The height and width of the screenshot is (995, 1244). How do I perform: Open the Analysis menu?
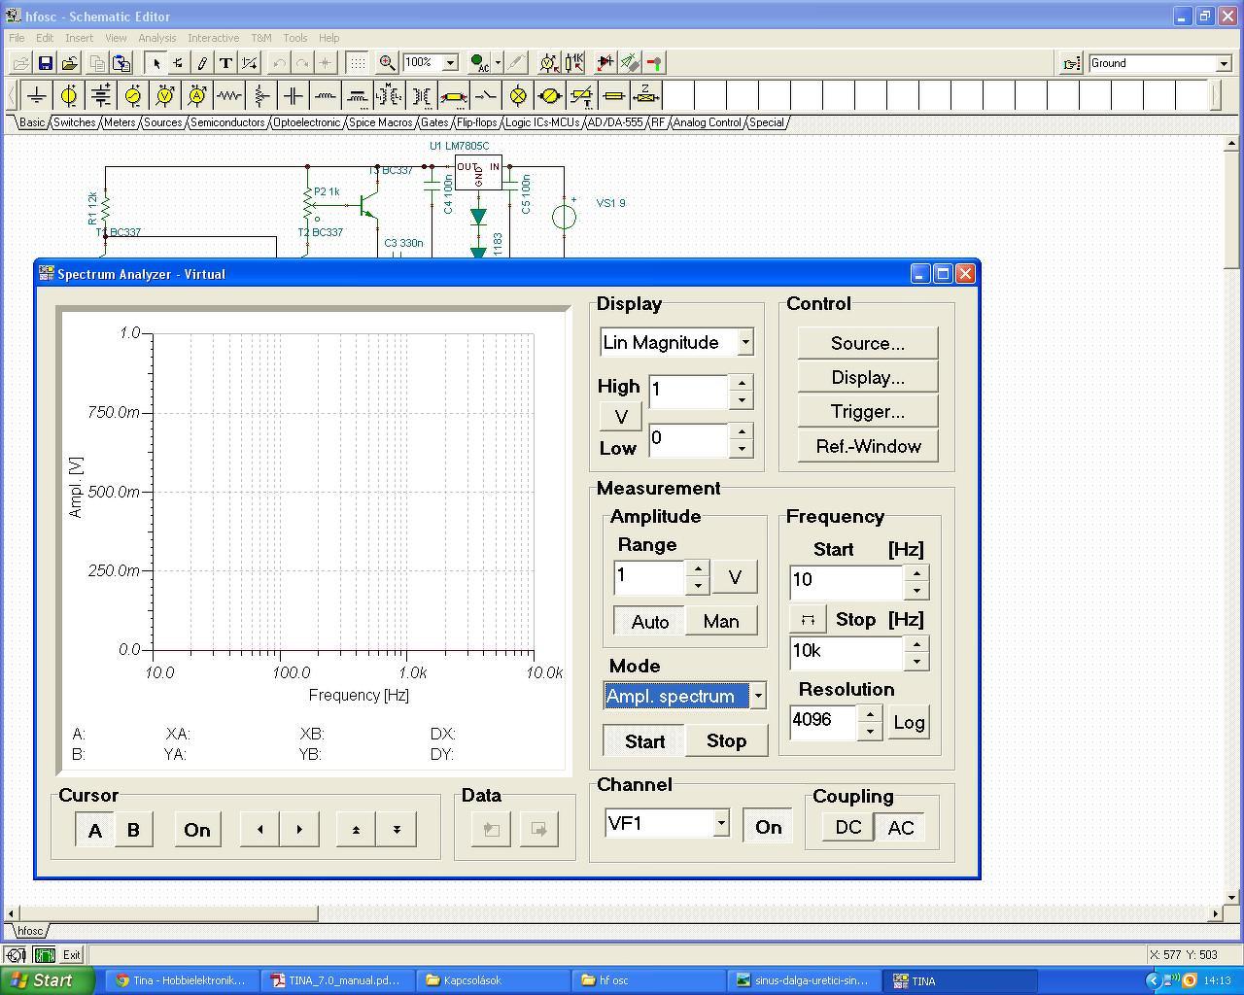point(157,38)
